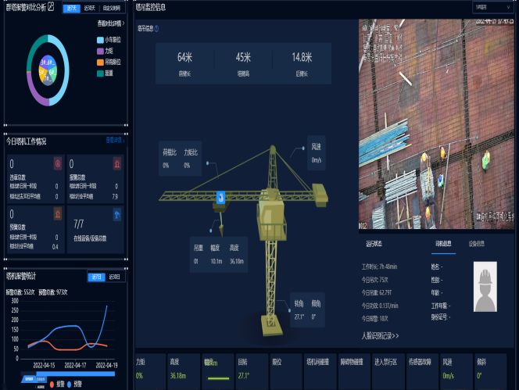Click the 风速 0m/s callout on crane

click(x=316, y=153)
